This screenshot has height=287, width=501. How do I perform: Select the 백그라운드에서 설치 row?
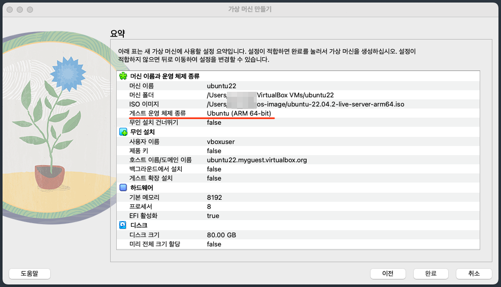click(298, 169)
